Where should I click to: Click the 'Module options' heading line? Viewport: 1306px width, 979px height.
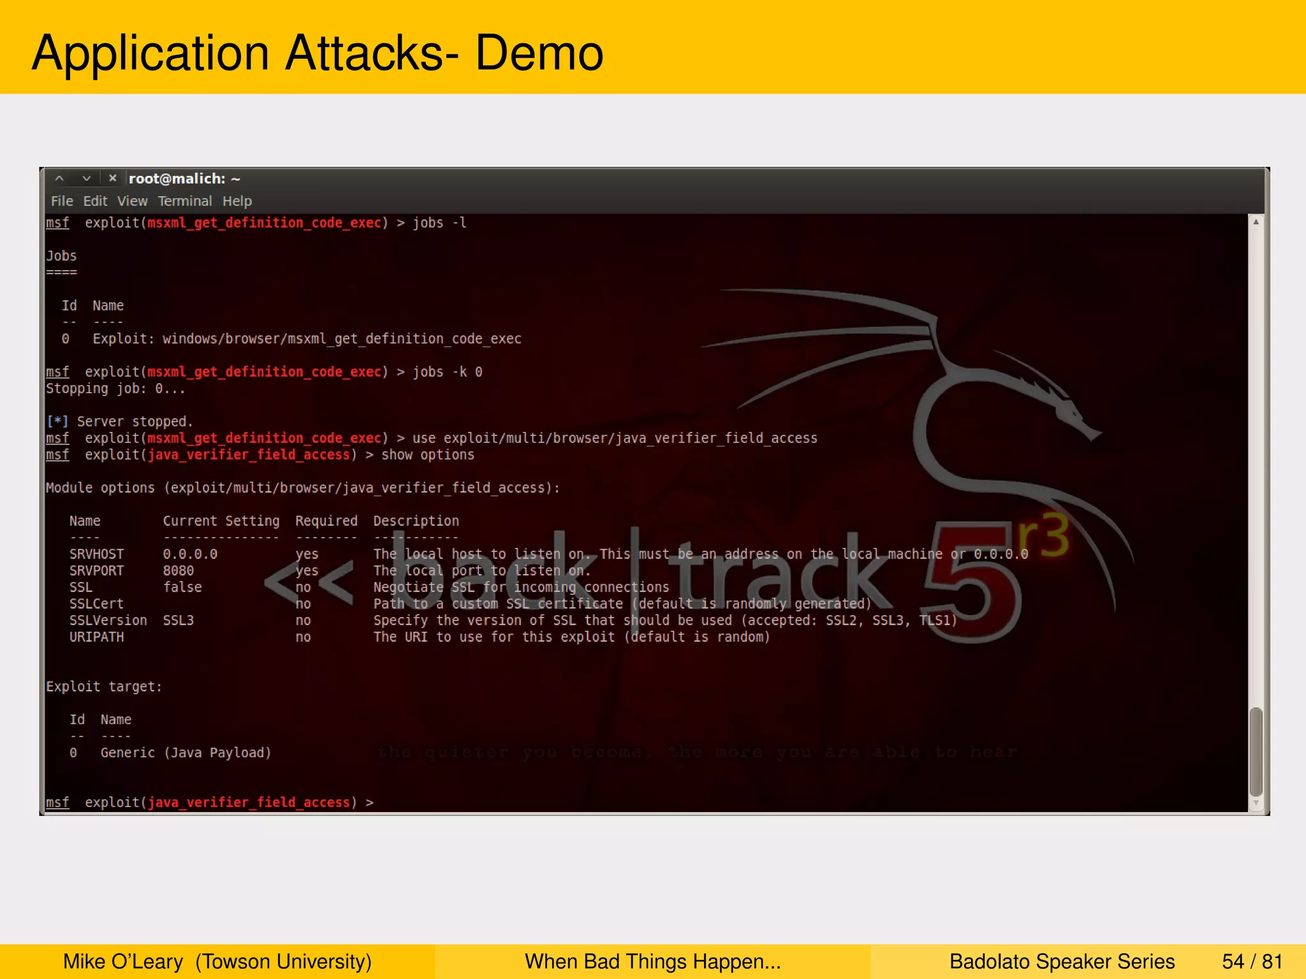[x=303, y=488]
